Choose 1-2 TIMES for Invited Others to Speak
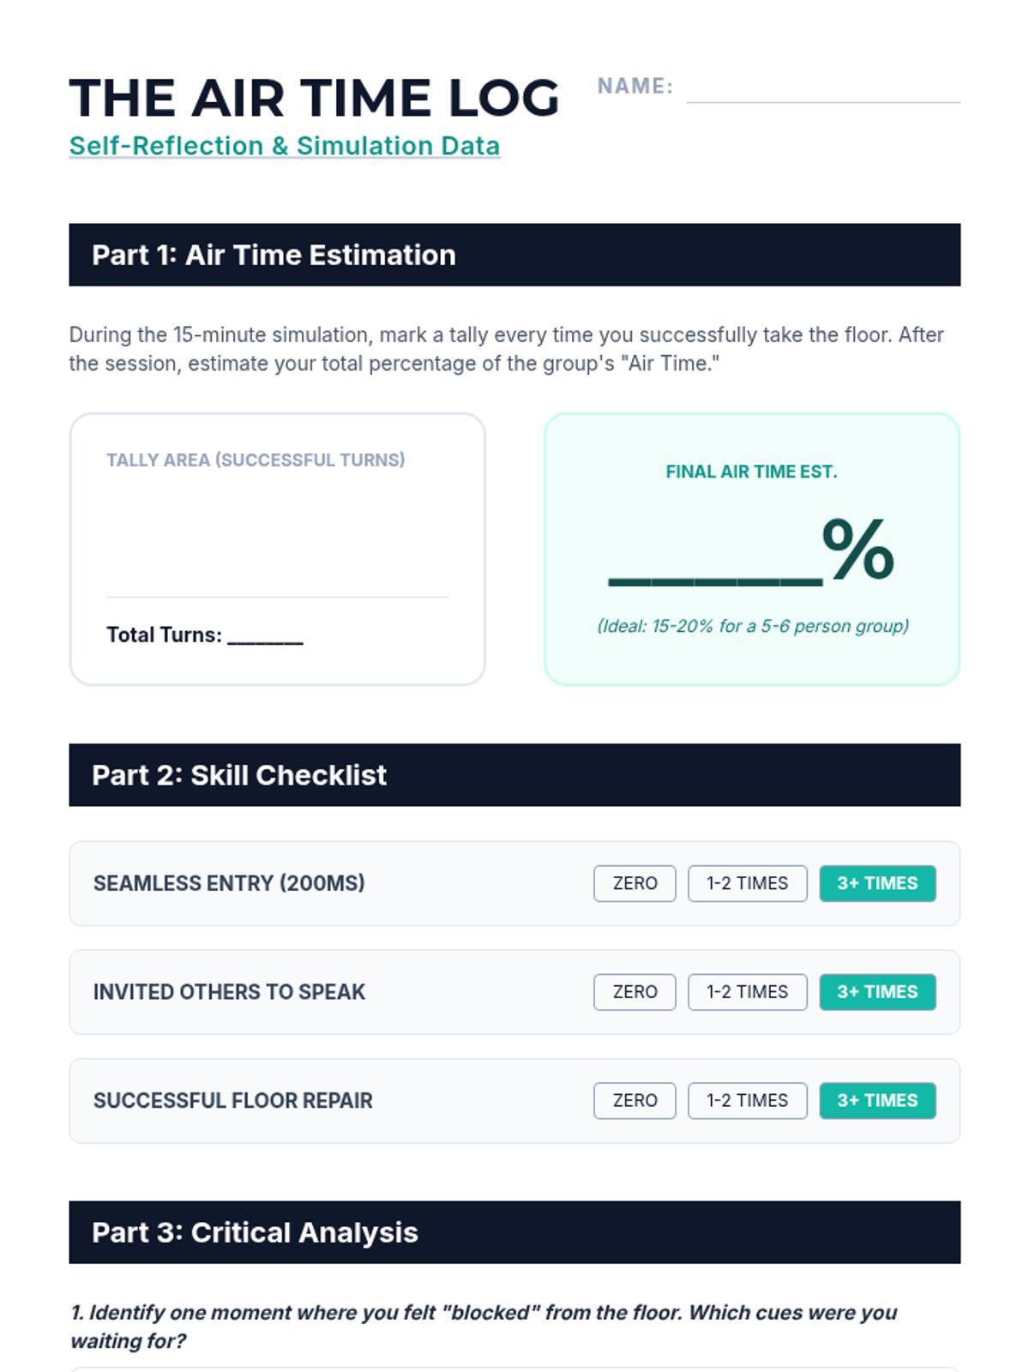1029x1372 pixels. (x=747, y=992)
